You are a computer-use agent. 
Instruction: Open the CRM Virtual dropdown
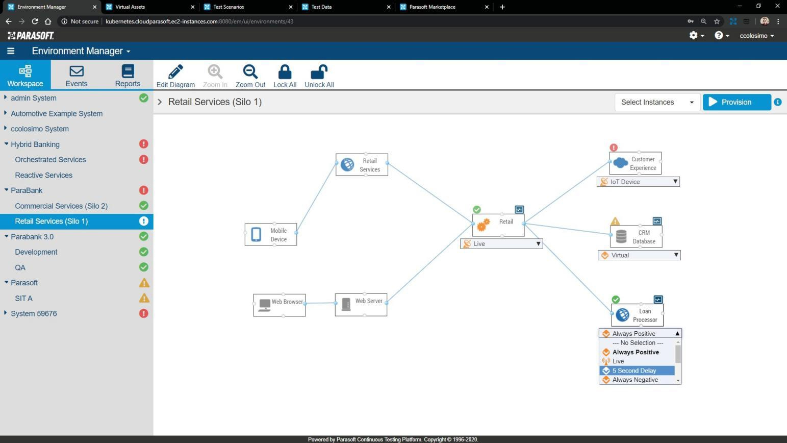[639, 255]
